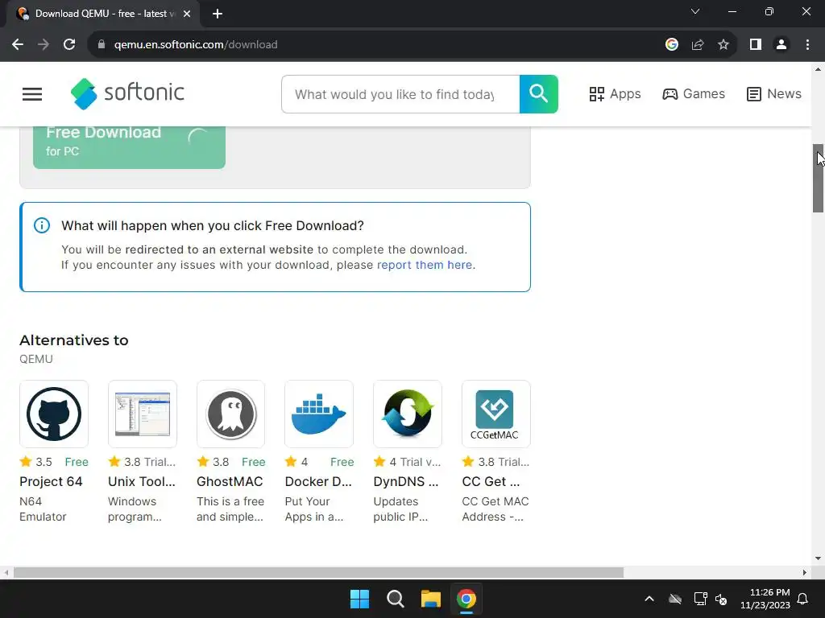Image resolution: width=825 pixels, height=618 pixels.
Task: Share this page icon
Action: 698,45
